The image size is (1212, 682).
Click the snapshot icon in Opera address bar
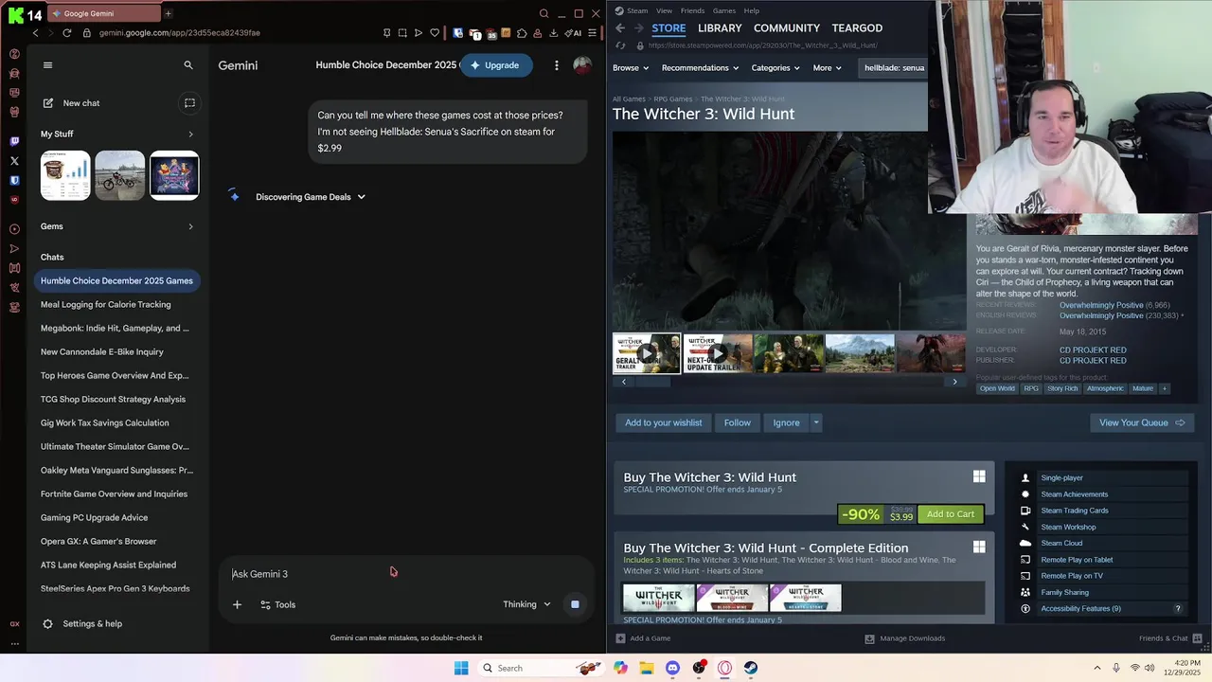(402, 33)
